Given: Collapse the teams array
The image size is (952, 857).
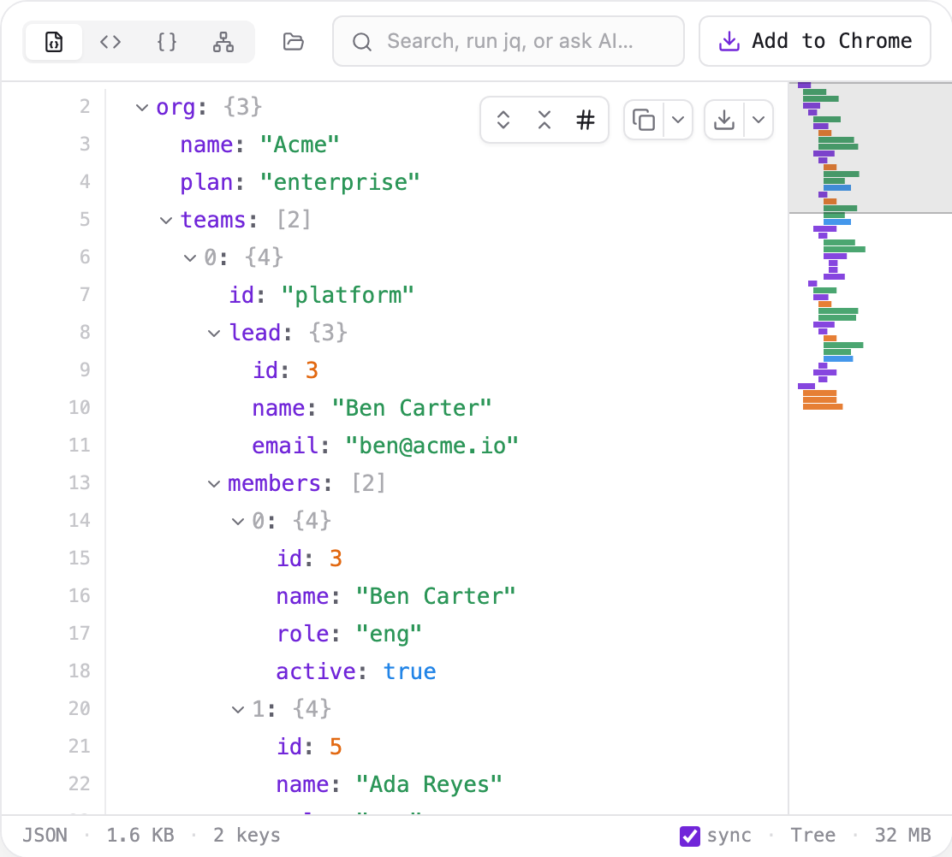Looking at the screenshot, I should [166, 220].
